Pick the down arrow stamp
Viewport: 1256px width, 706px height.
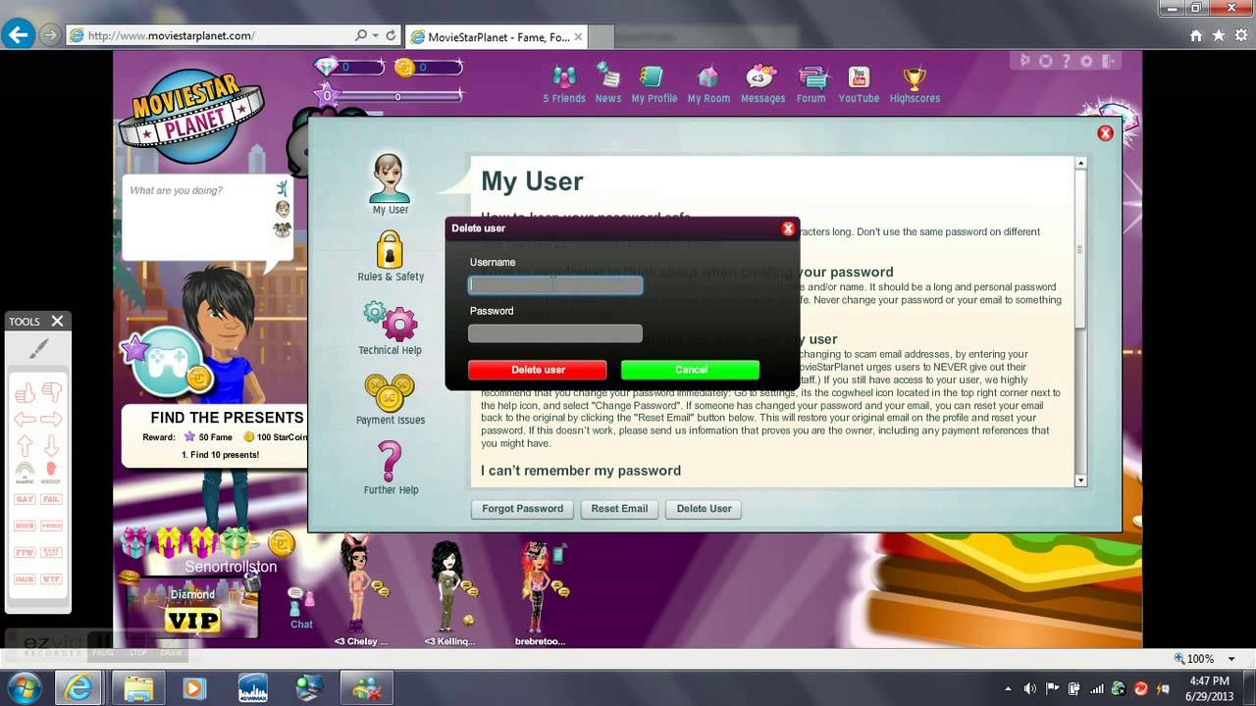(x=52, y=445)
